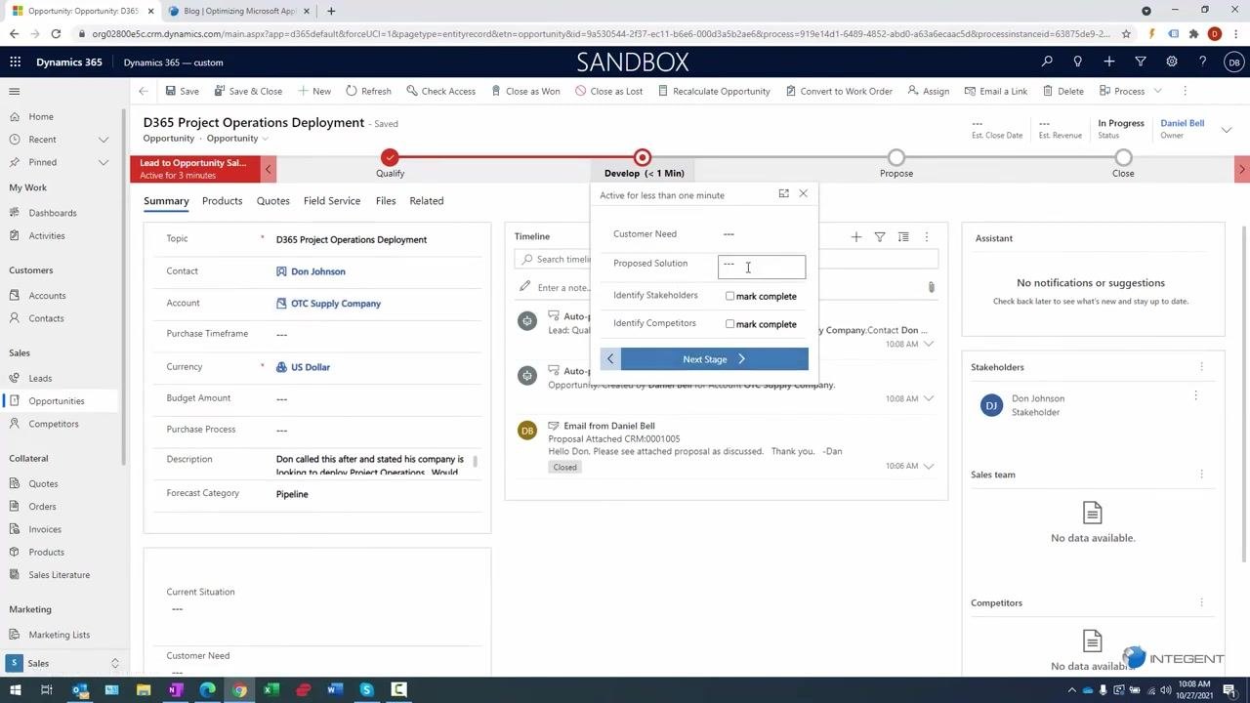Open the help question mark icon

coord(1203,62)
